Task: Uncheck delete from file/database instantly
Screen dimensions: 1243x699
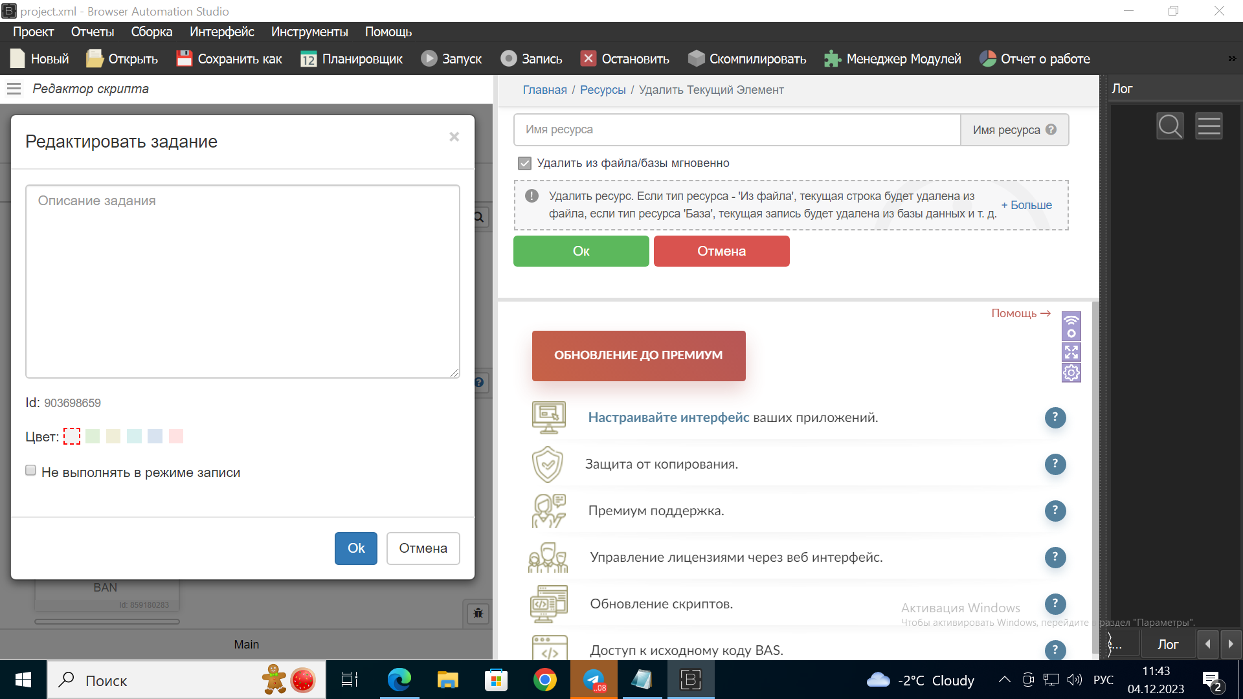Action: pos(524,164)
